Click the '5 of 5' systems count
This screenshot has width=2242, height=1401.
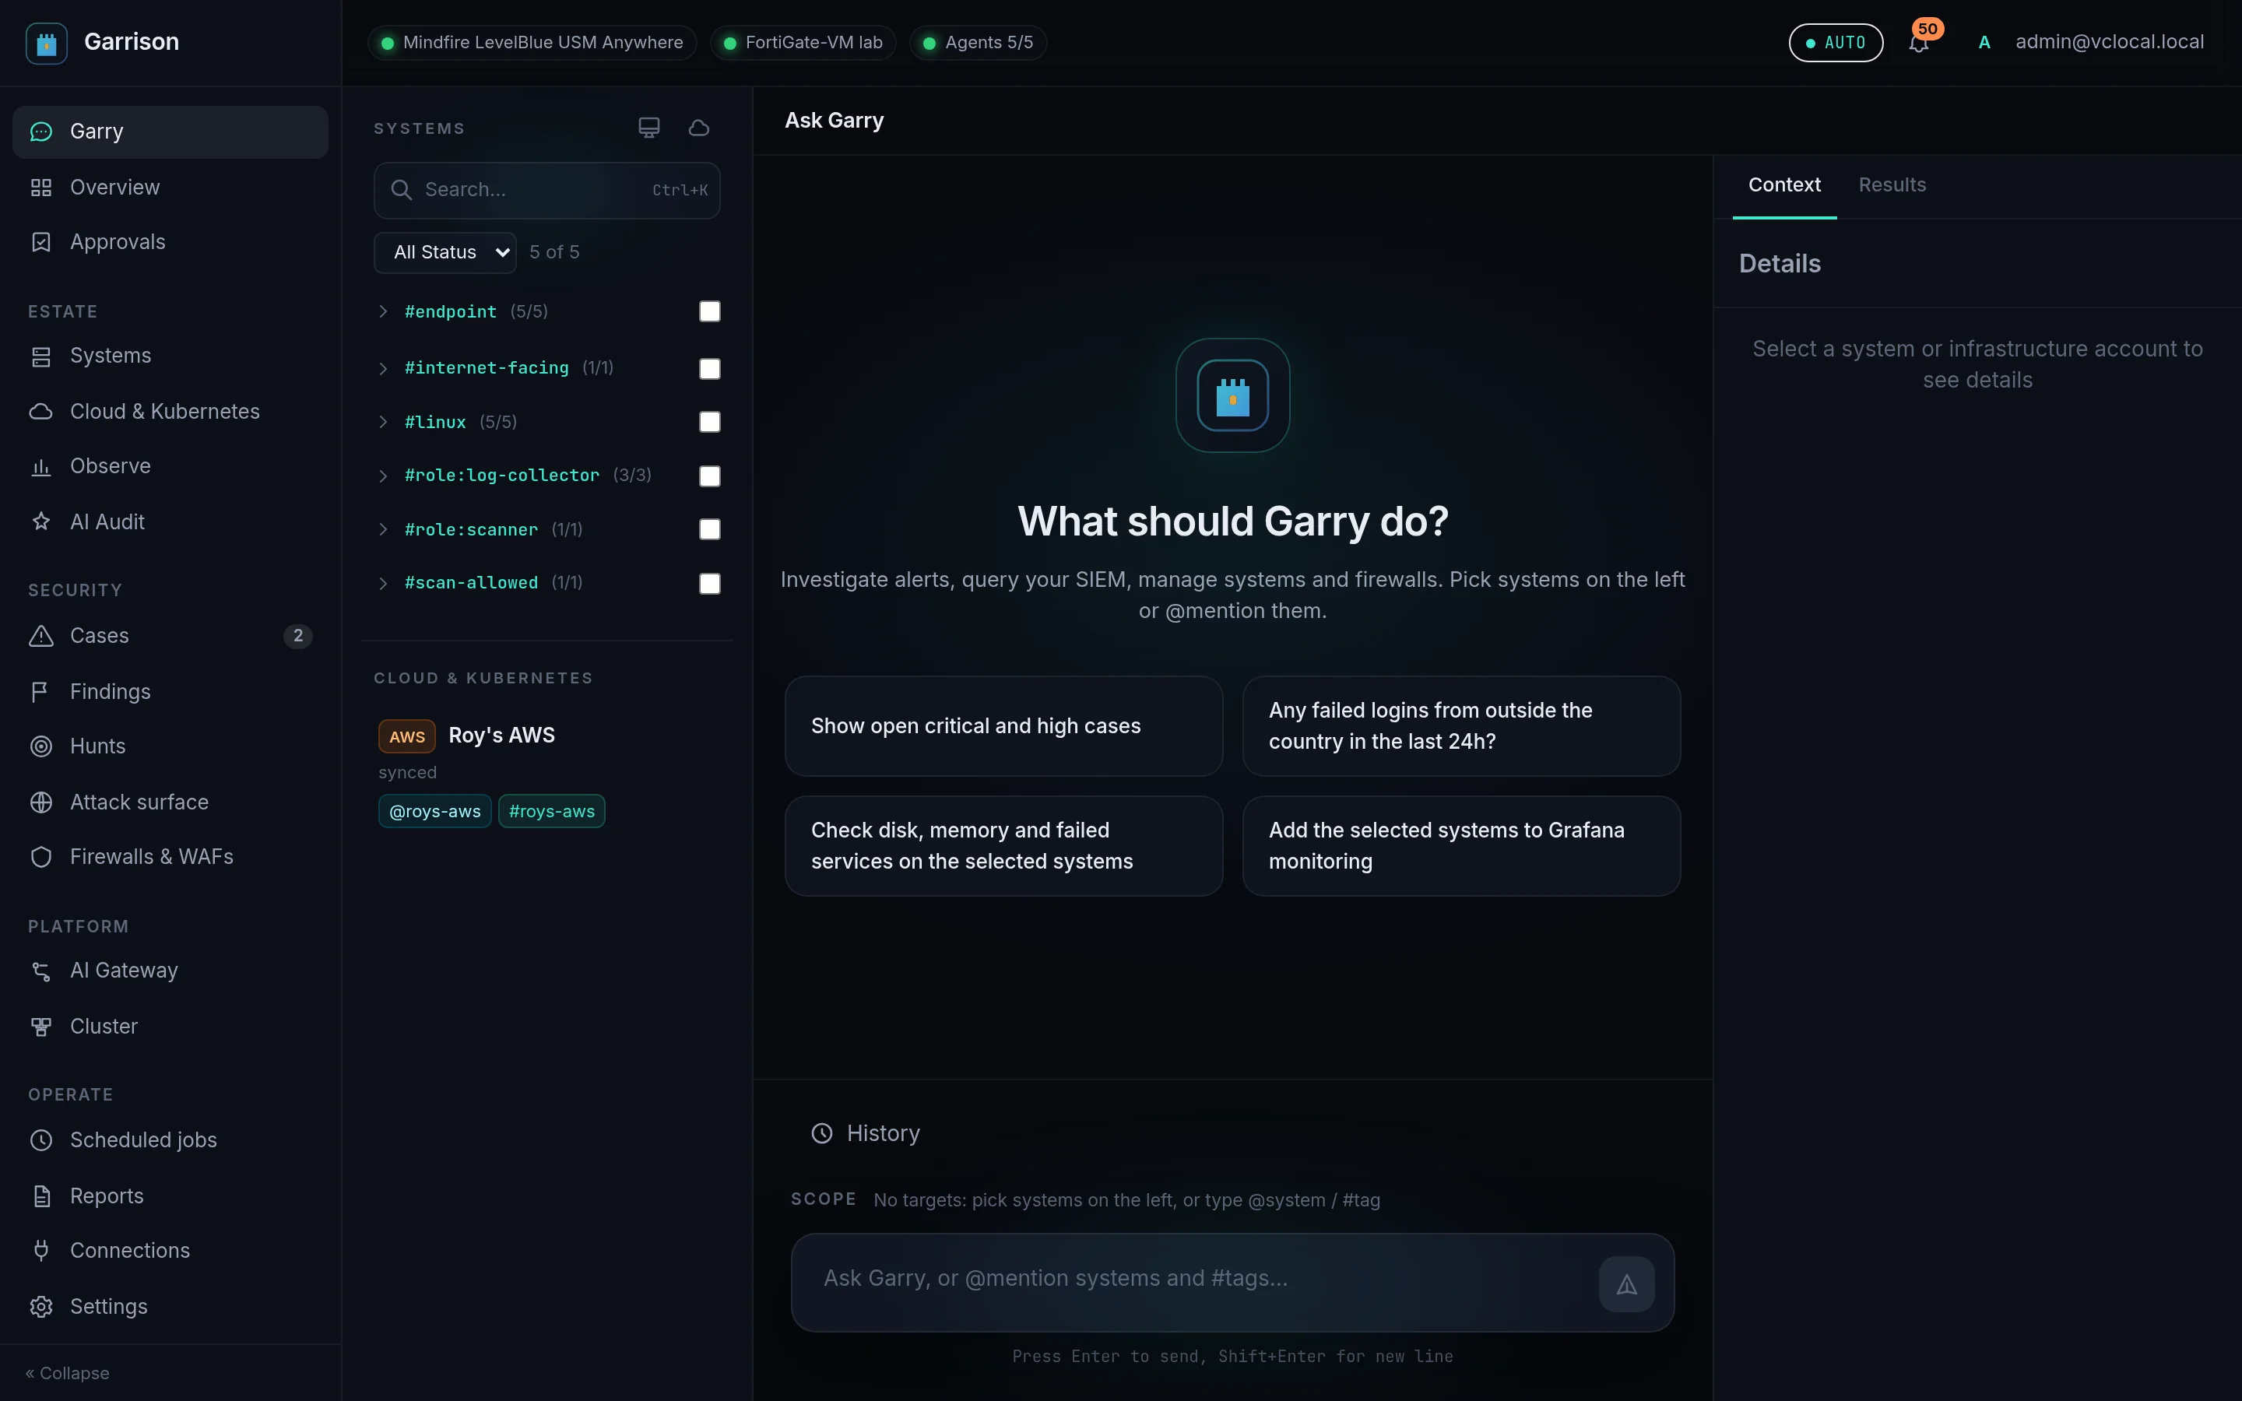point(554,252)
